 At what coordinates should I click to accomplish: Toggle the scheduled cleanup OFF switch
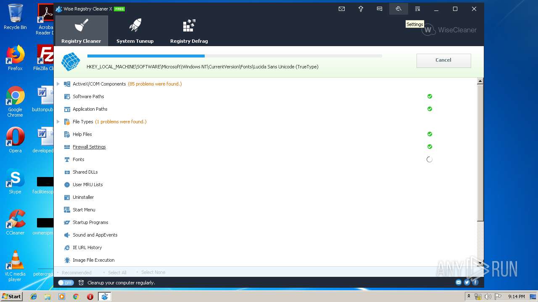(66, 283)
